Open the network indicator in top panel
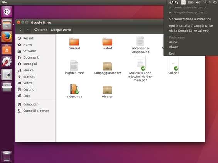 click(x=177, y=2)
